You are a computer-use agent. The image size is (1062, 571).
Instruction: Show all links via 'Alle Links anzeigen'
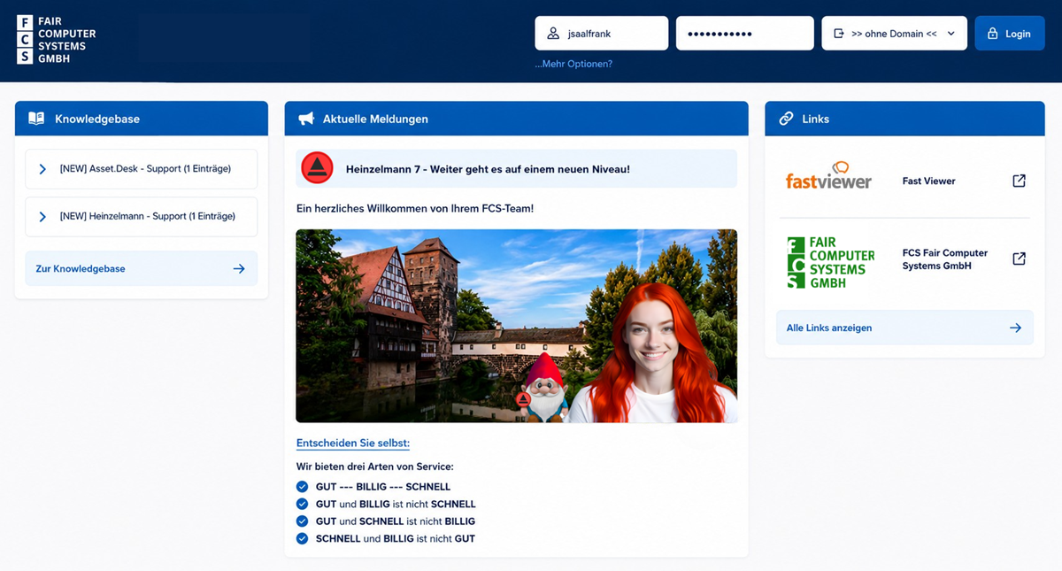[904, 328]
